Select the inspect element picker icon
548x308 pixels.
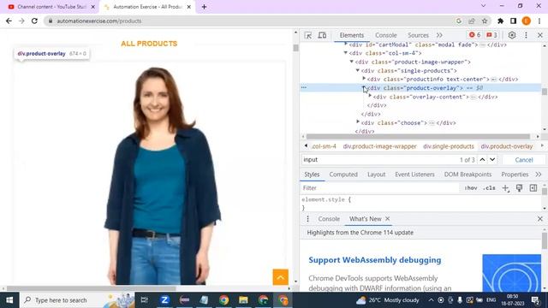pyautogui.click(x=308, y=35)
